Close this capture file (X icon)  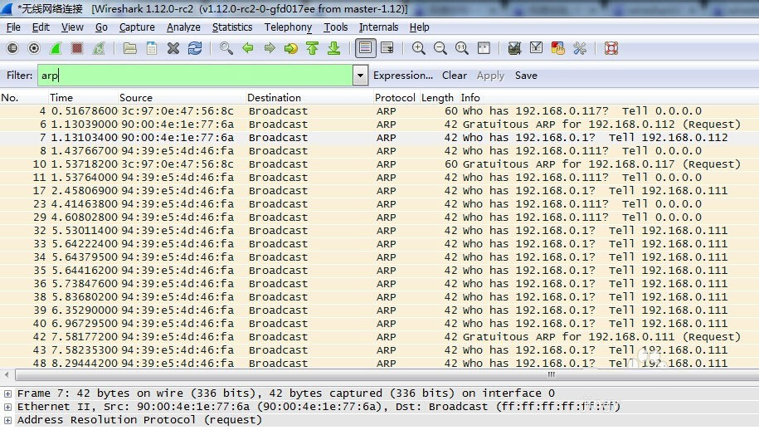[x=173, y=48]
